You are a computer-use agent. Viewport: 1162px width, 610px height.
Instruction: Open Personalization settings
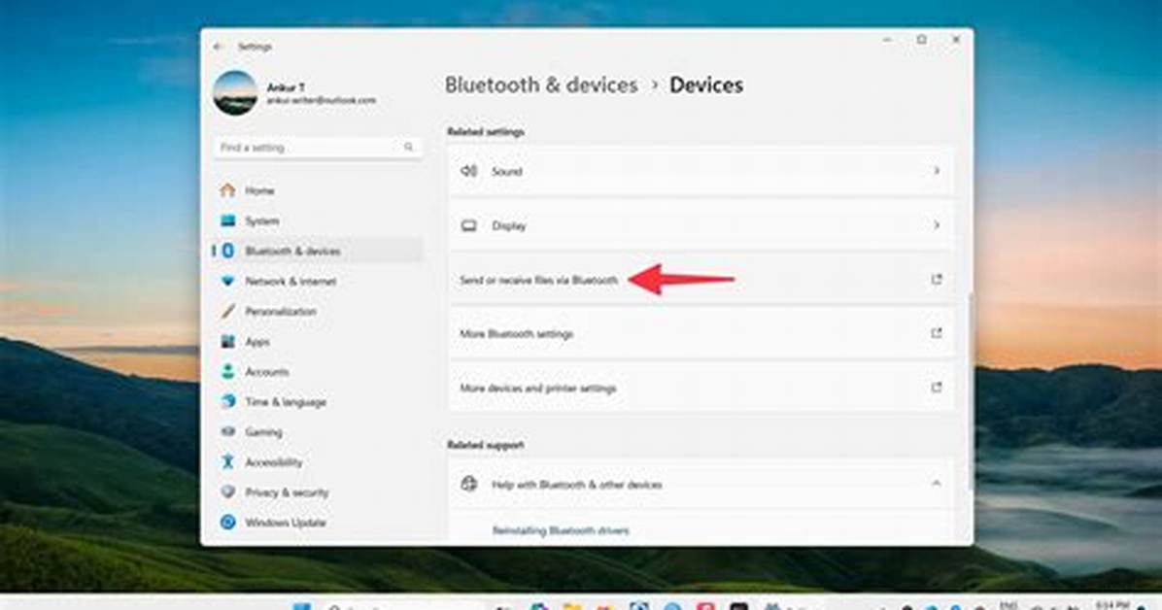coord(318,311)
